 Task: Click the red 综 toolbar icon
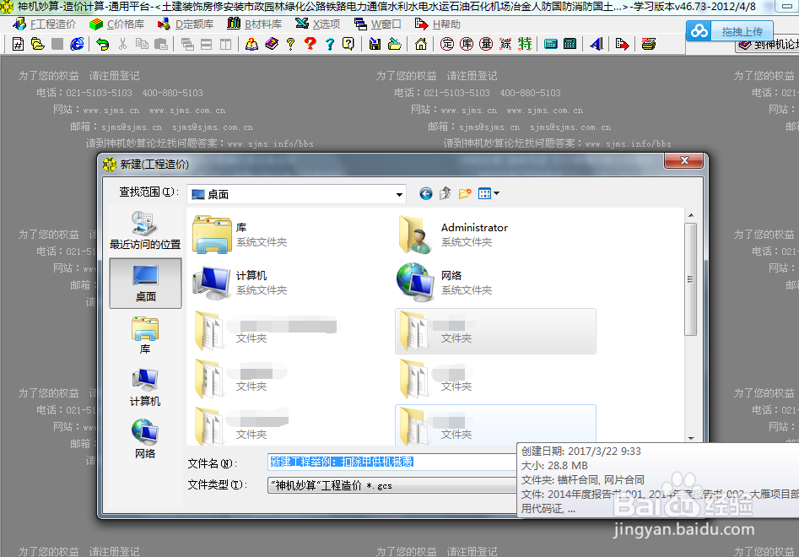(505, 45)
